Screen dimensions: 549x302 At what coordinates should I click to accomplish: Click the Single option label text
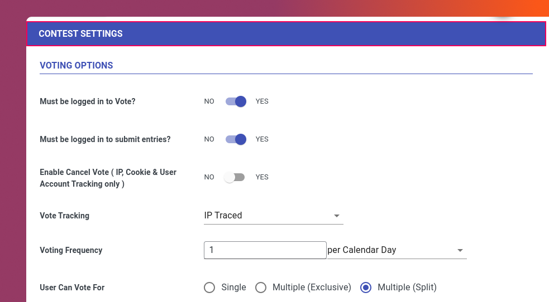point(233,288)
